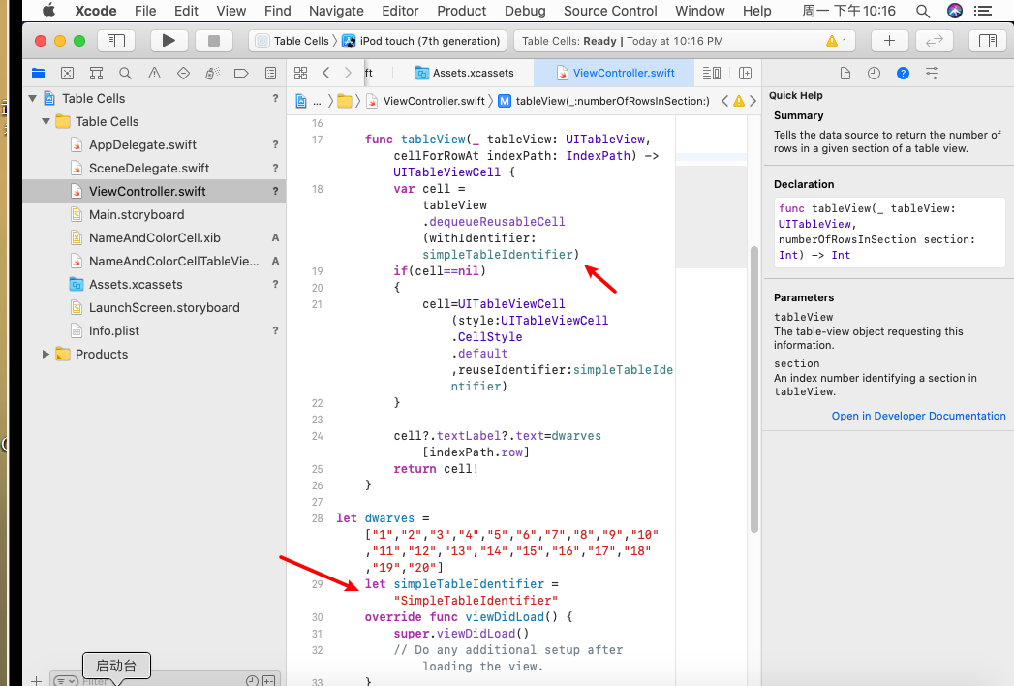This screenshot has height=686, width=1014.
Task: Toggle the navigator sidebar panel
Action: tap(116, 41)
